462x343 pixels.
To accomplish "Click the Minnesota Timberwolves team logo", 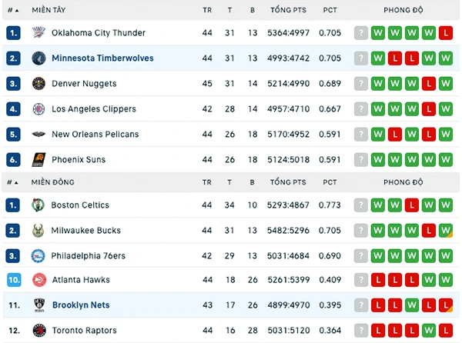I will [x=38, y=58].
